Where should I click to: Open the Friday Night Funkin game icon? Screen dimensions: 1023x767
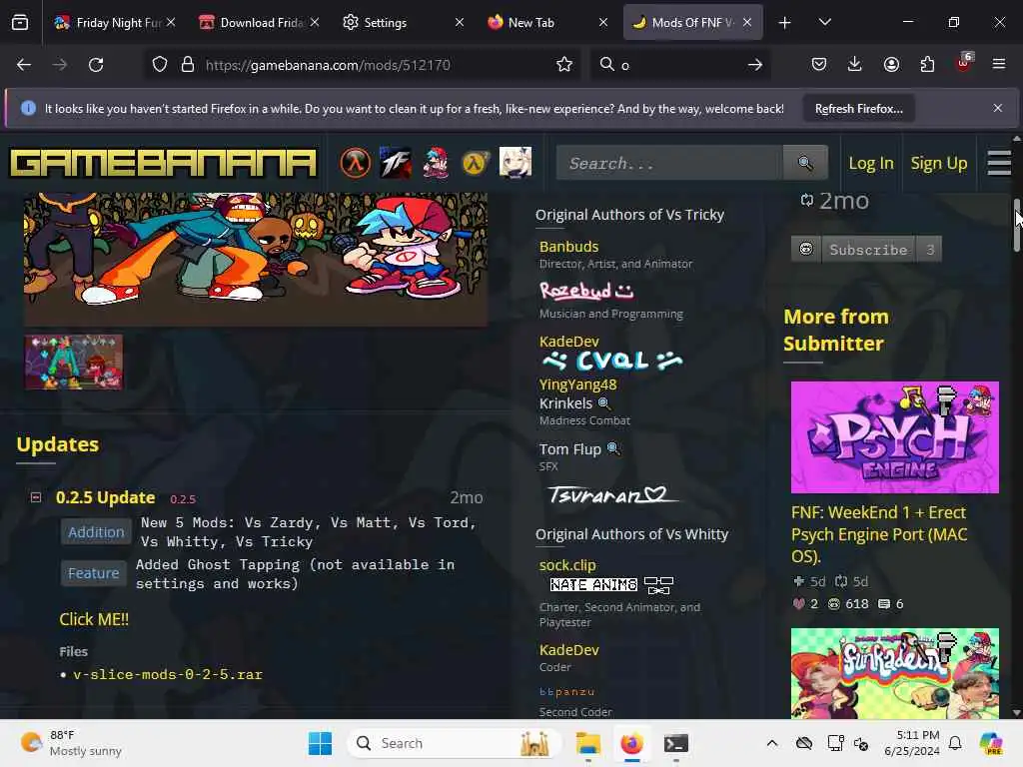pos(436,163)
